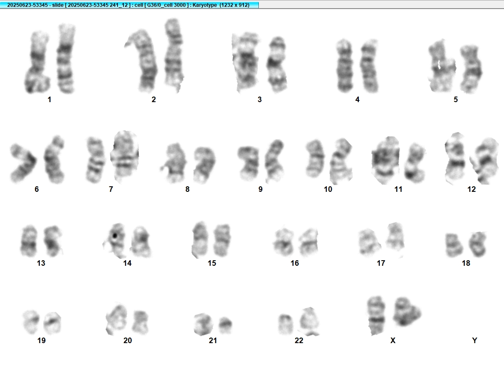Select right homolog of chromosome 8

click(205, 165)
